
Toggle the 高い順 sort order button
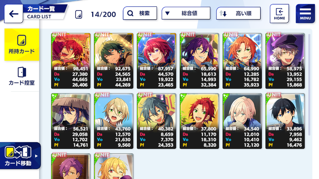(238, 13)
